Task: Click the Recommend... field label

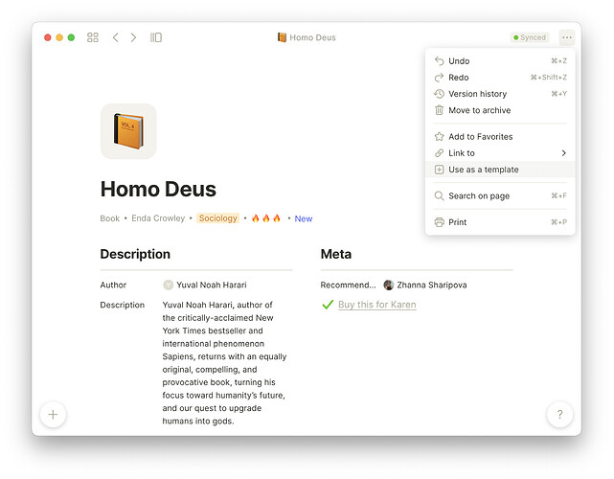Action: click(x=348, y=285)
